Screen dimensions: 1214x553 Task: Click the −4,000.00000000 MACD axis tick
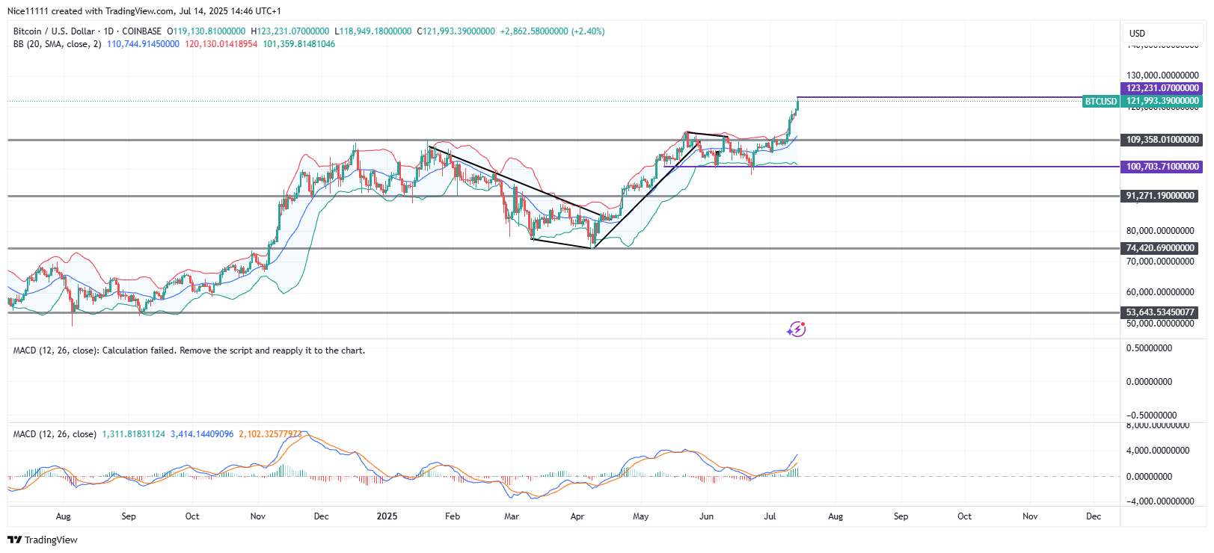(1161, 501)
